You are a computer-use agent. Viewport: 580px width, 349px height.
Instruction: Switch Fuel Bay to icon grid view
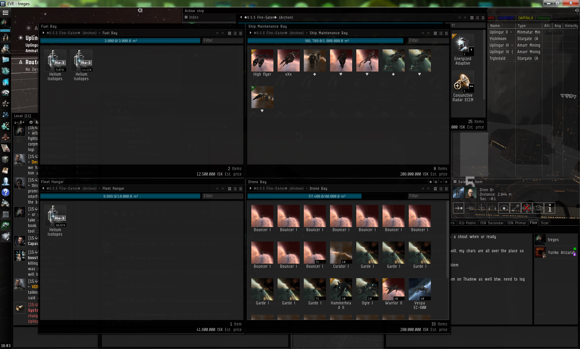coord(230,33)
